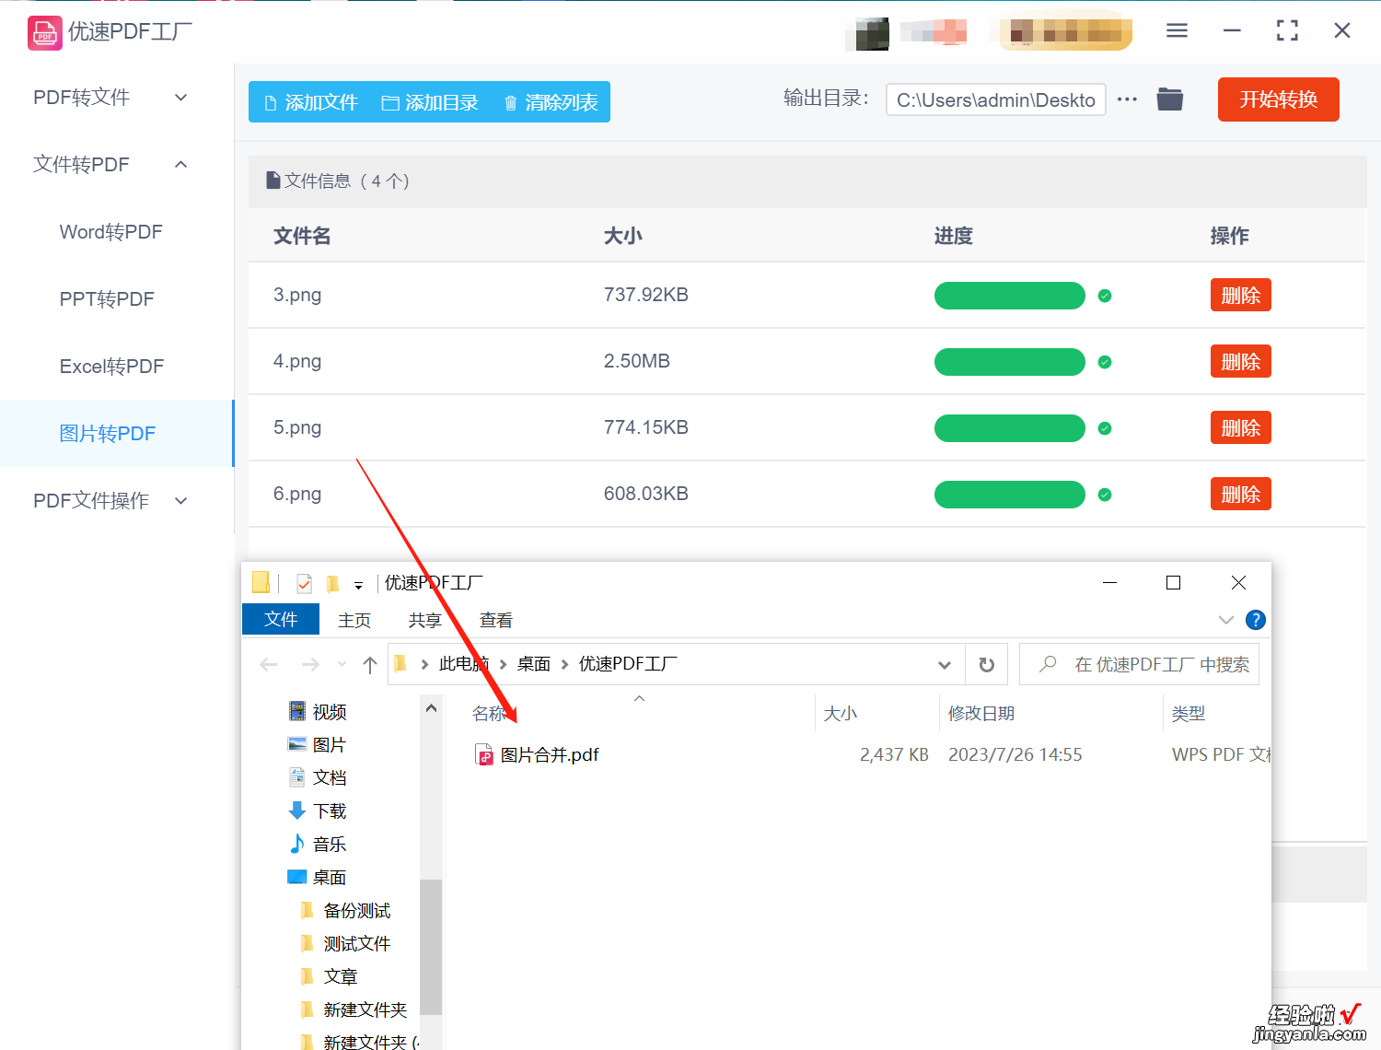Click the progress bar for 6.png
The image size is (1381, 1050).
click(x=1010, y=495)
